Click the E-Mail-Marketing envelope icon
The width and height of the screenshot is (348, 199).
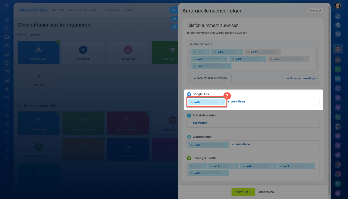189,115
